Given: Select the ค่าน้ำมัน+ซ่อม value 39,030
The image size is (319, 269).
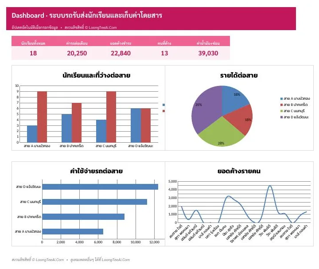Looking at the screenshot, I should pos(208,53).
